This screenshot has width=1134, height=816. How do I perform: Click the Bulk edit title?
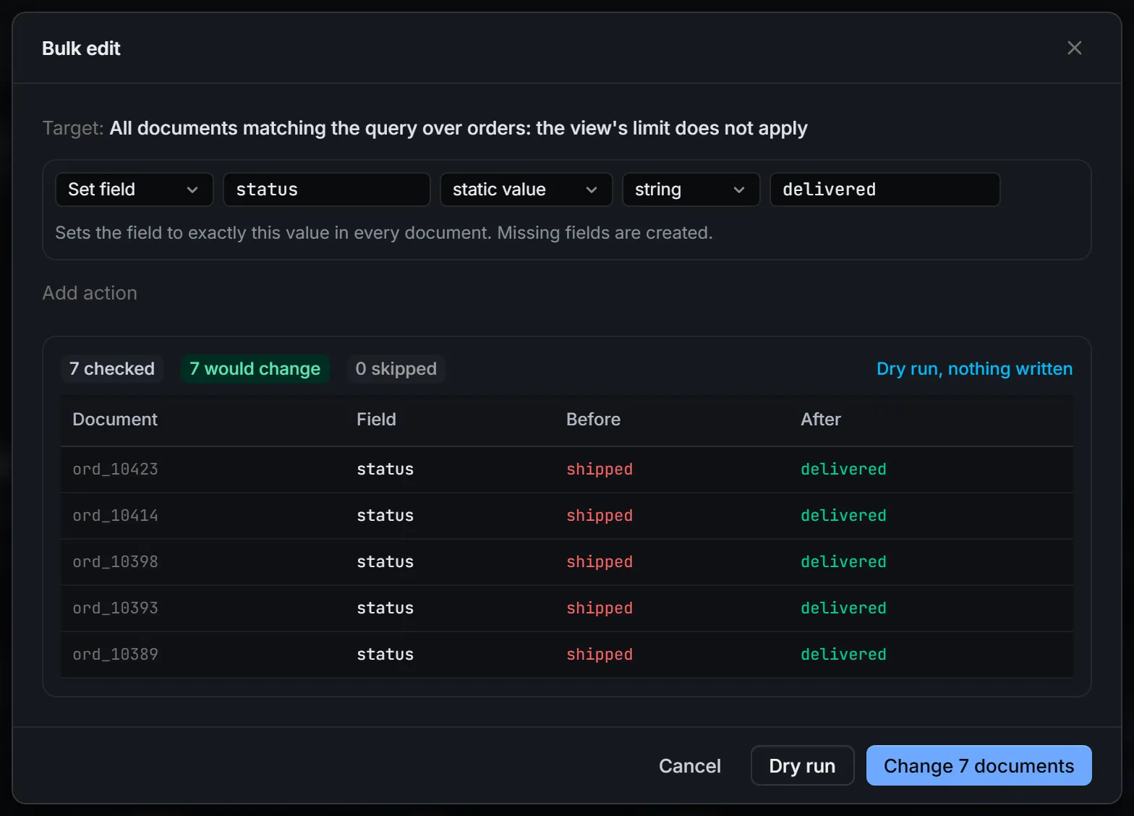[x=81, y=48]
